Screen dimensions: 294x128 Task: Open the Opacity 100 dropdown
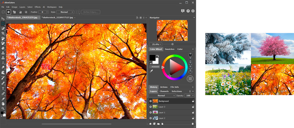pos(189,95)
